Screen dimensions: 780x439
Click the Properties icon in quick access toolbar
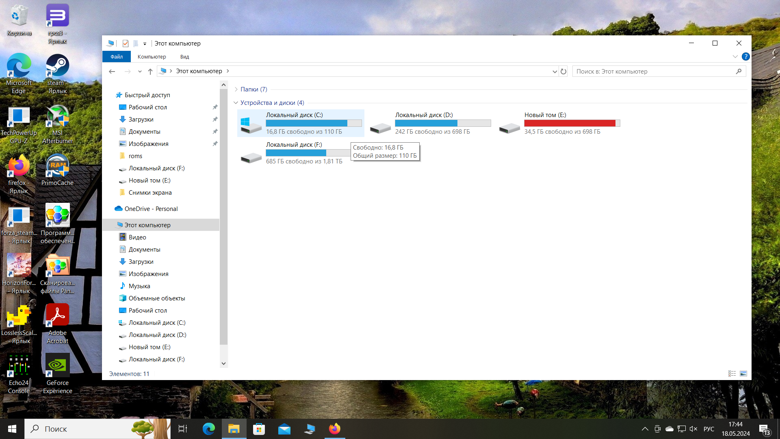(126, 43)
